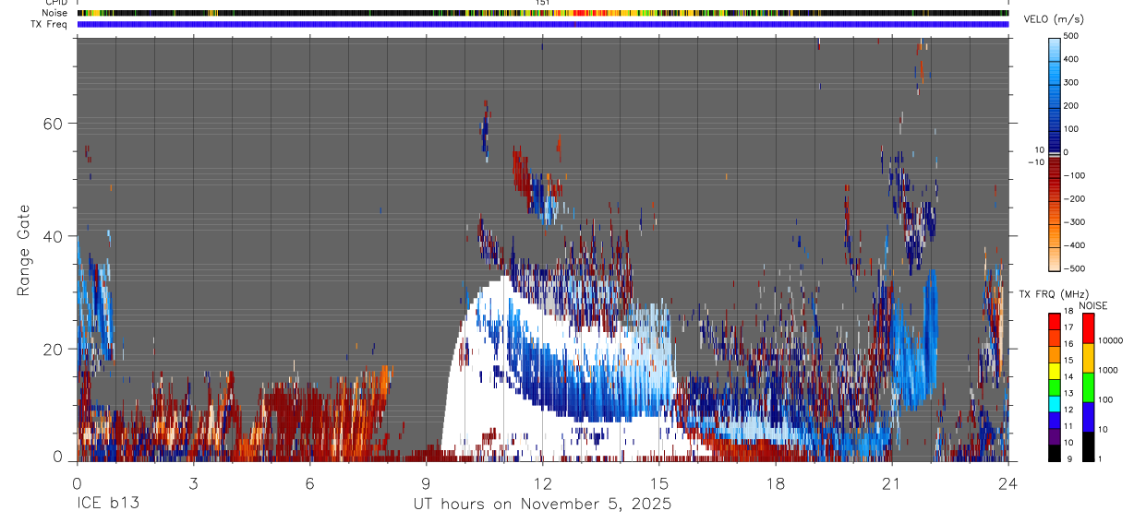Click 'UT hours on November 5, 2025' axis title
Screen dimensions: 1134x523
(x=542, y=504)
